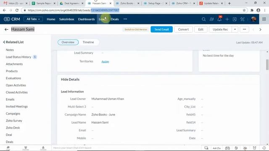Open Campaigns related list

click(x=13, y=114)
